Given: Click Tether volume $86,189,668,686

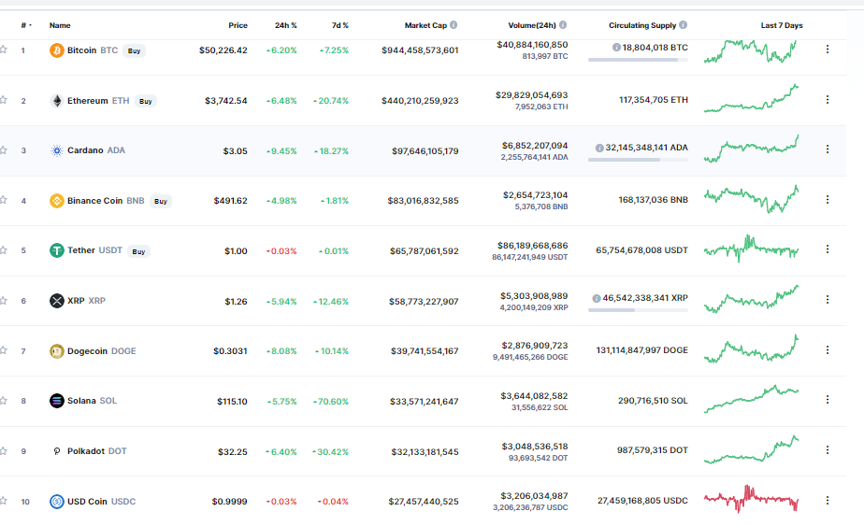Looking at the screenshot, I should (532, 245).
